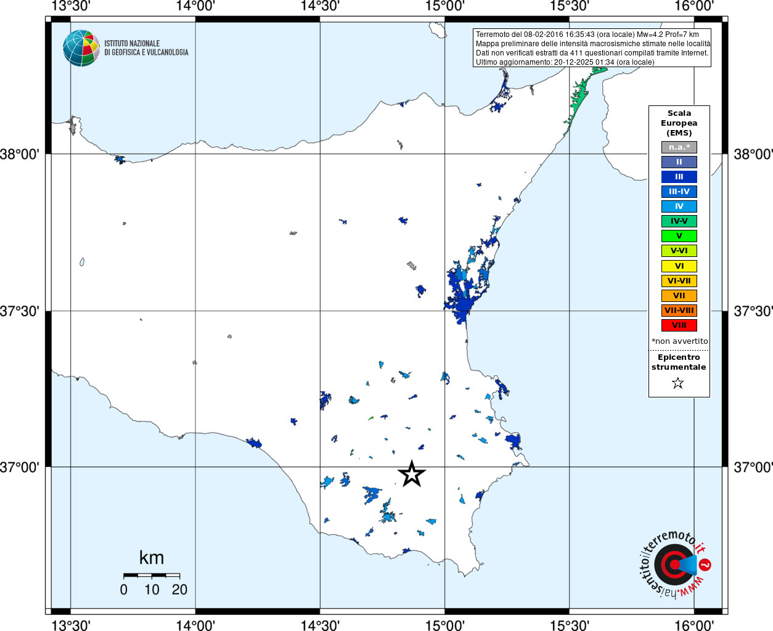Click the bottom 14°00' longitude label
773x631 pixels.
[x=195, y=625]
